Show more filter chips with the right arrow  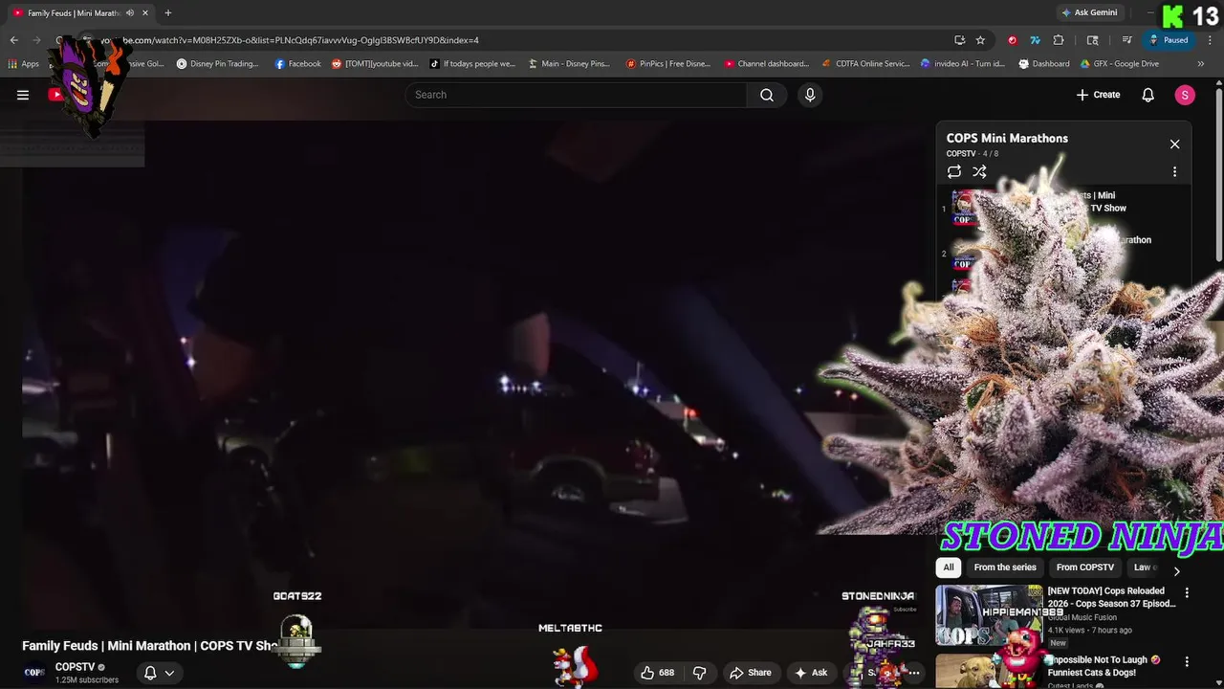pyautogui.click(x=1177, y=570)
